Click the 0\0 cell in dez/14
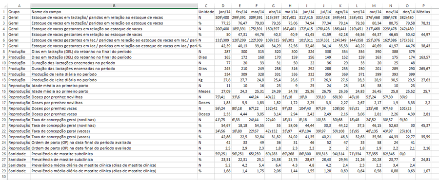This screenshot has width=439, height=180. pos(407,154)
